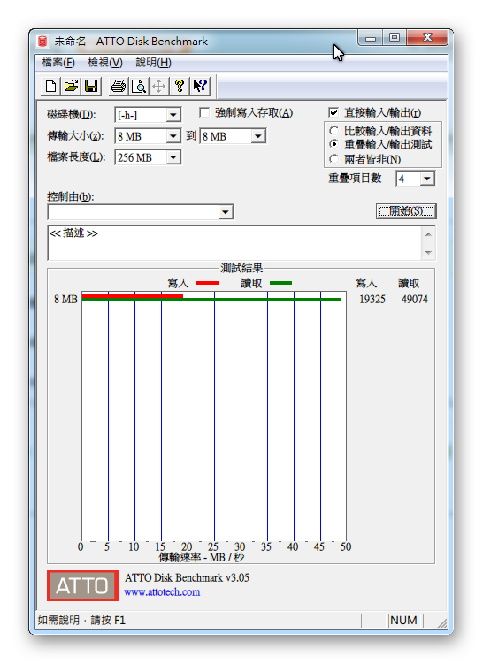Close the ATTO Disk Benchmark window

click(x=427, y=38)
